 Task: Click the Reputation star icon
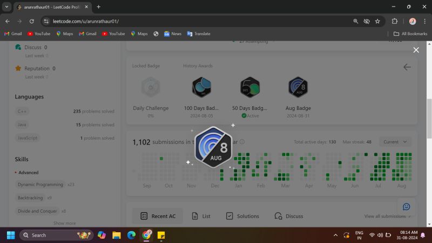coord(18,68)
